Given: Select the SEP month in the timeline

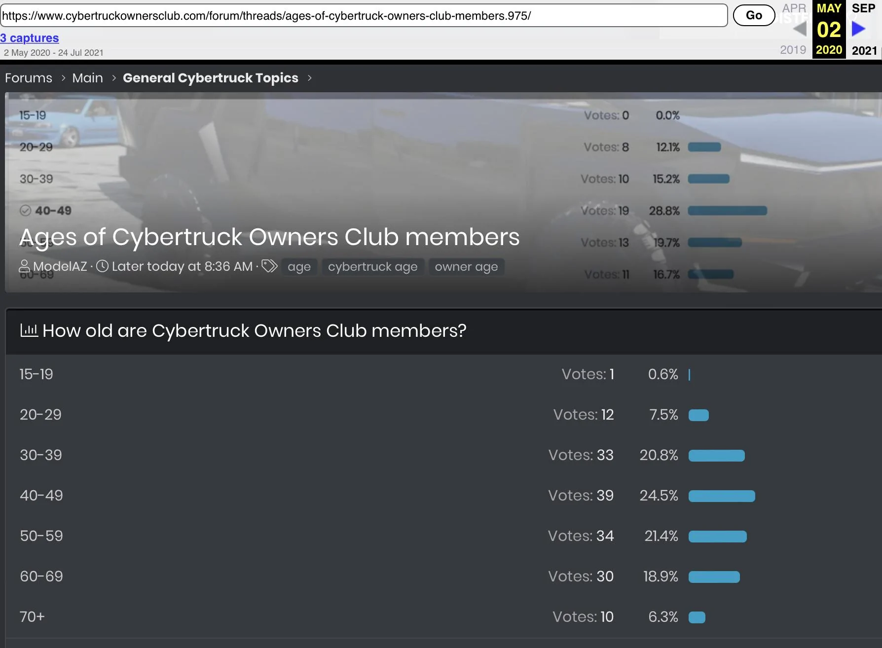Looking at the screenshot, I should [x=863, y=8].
